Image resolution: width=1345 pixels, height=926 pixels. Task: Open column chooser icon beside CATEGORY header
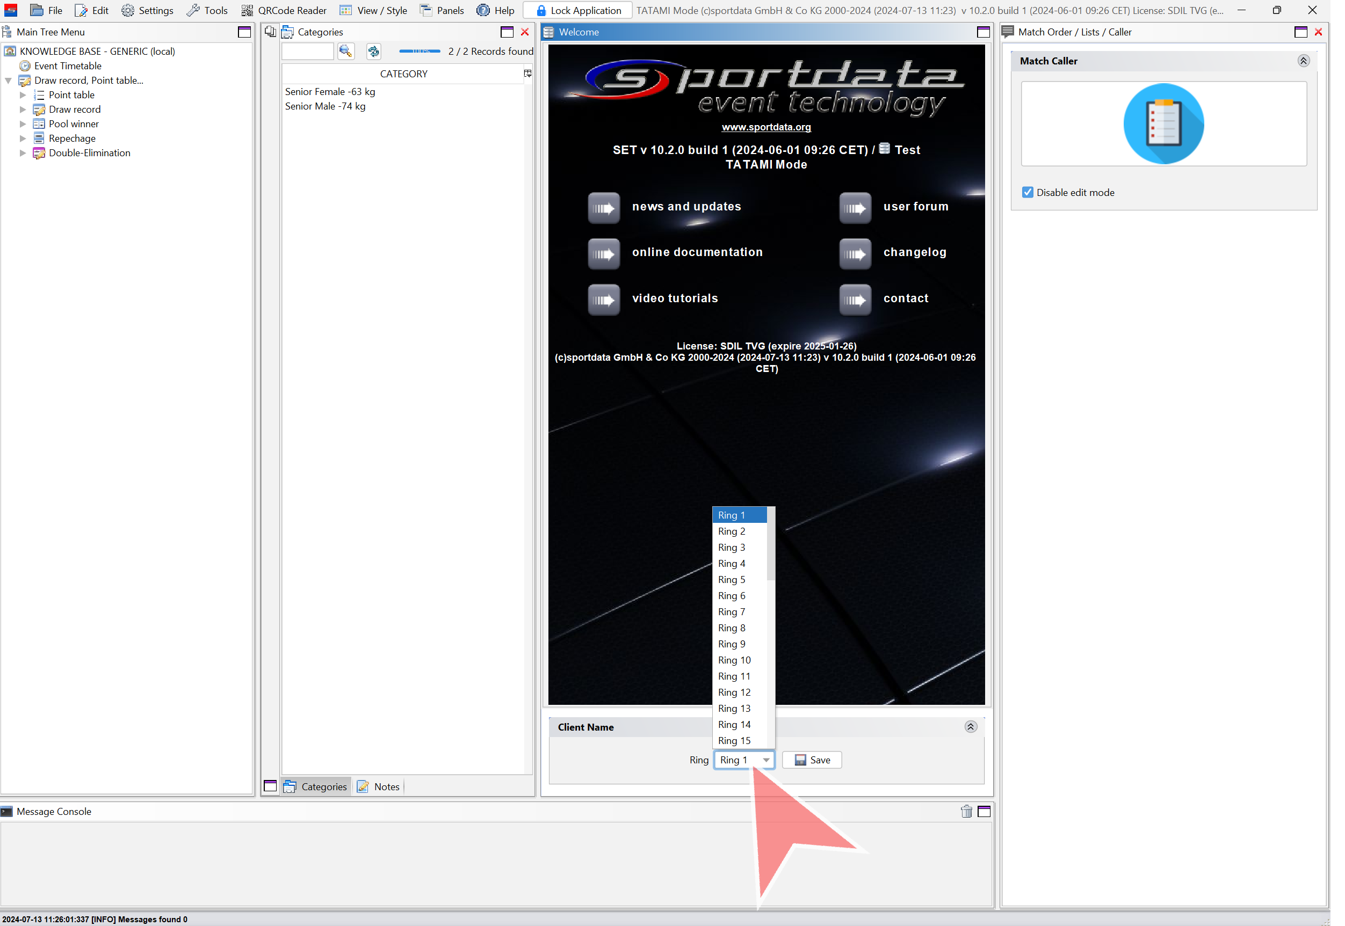pyautogui.click(x=527, y=73)
